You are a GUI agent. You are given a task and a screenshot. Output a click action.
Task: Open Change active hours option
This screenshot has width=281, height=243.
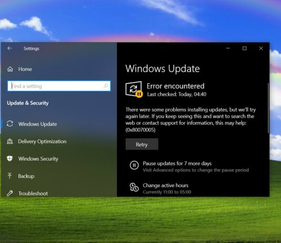pos(166,185)
